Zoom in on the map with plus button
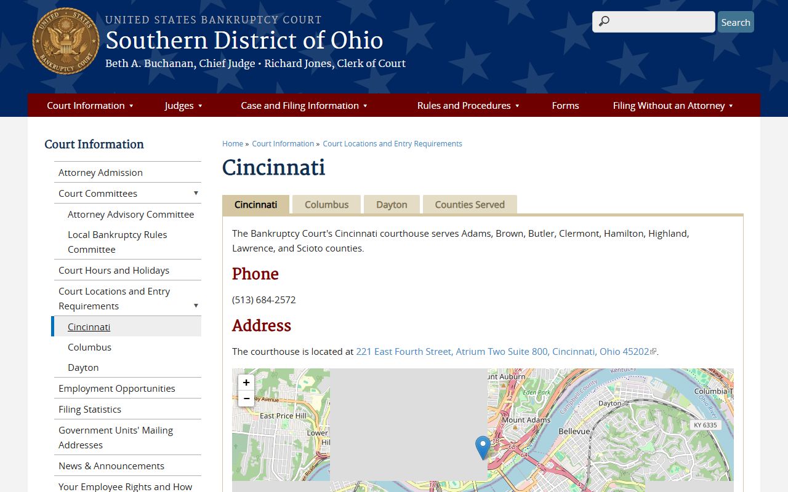The image size is (788, 492). coord(246,383)
